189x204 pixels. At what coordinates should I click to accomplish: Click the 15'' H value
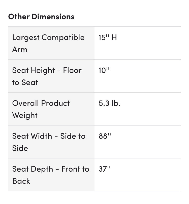pos(108,37)
